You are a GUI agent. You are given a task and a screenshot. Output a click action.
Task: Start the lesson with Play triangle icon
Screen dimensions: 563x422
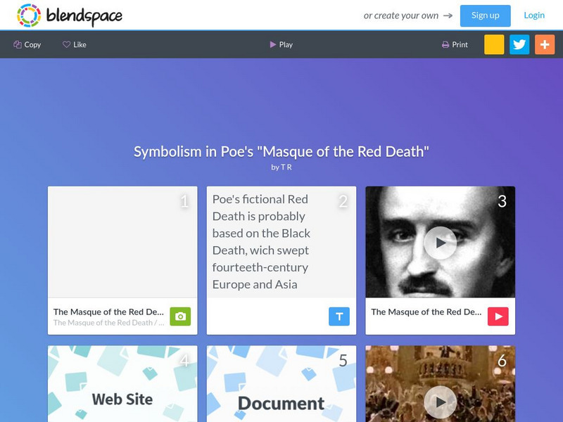click(273, 44)
